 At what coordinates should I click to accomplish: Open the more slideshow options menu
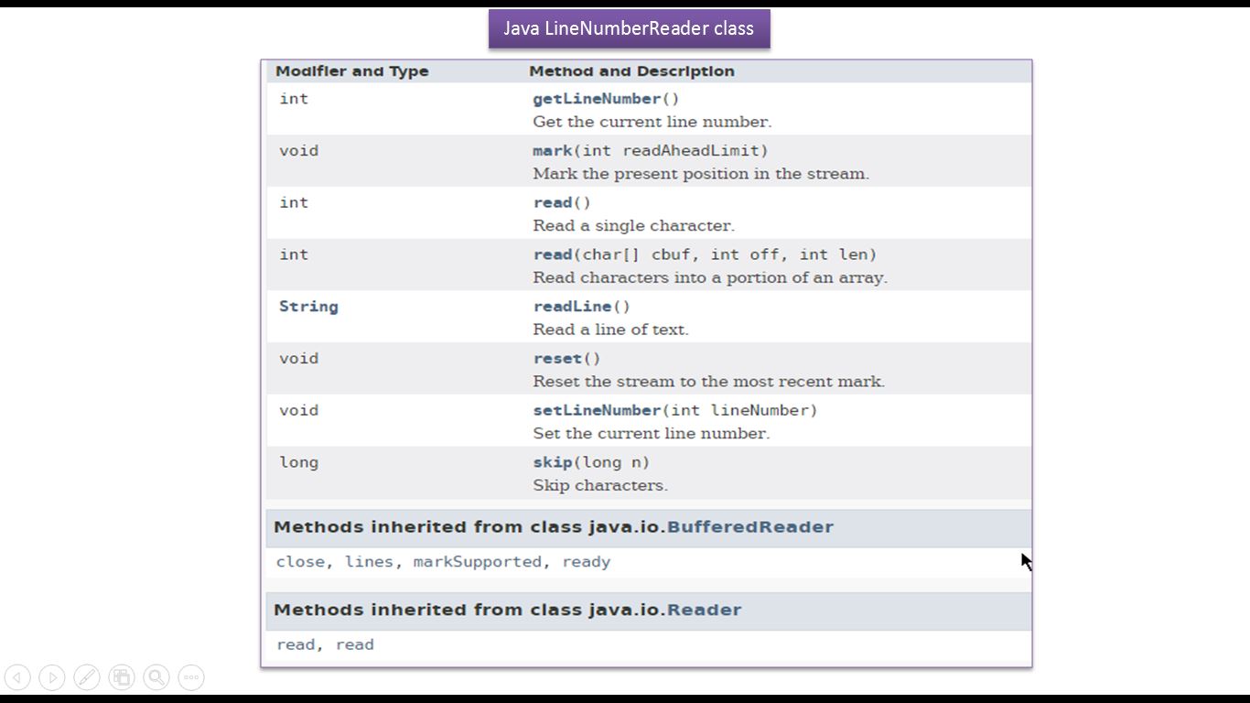pos(191,677)
